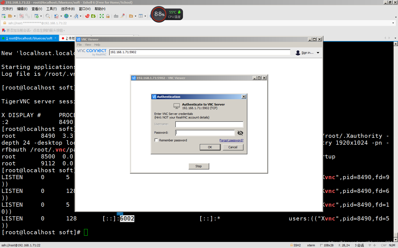Expand the globe encoding dropdown arrow
398x248 pixels.
[71, 16]
